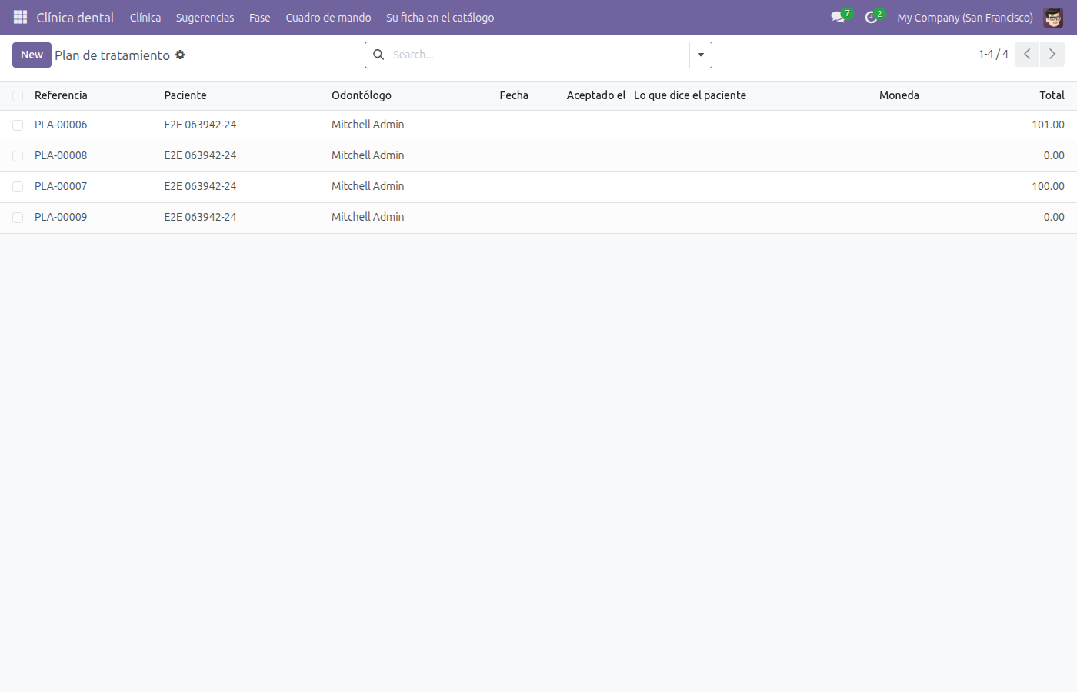Open the Clínica menu
1077x692 pixels.
click(145, 17)
